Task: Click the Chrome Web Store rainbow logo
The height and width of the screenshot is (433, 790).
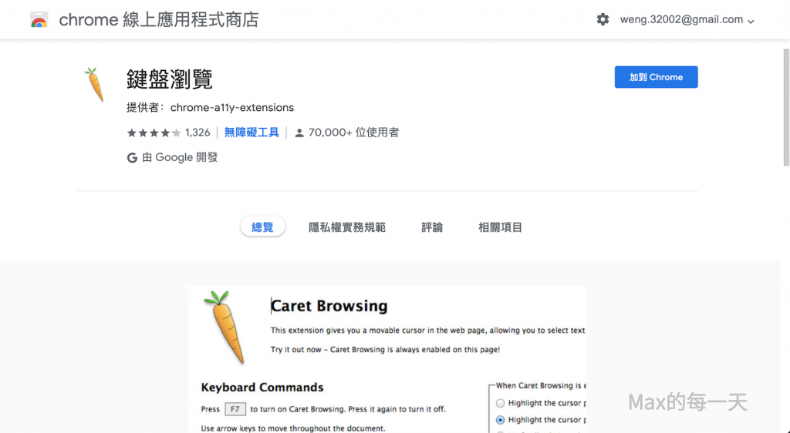Action: (x=39, y=20)
